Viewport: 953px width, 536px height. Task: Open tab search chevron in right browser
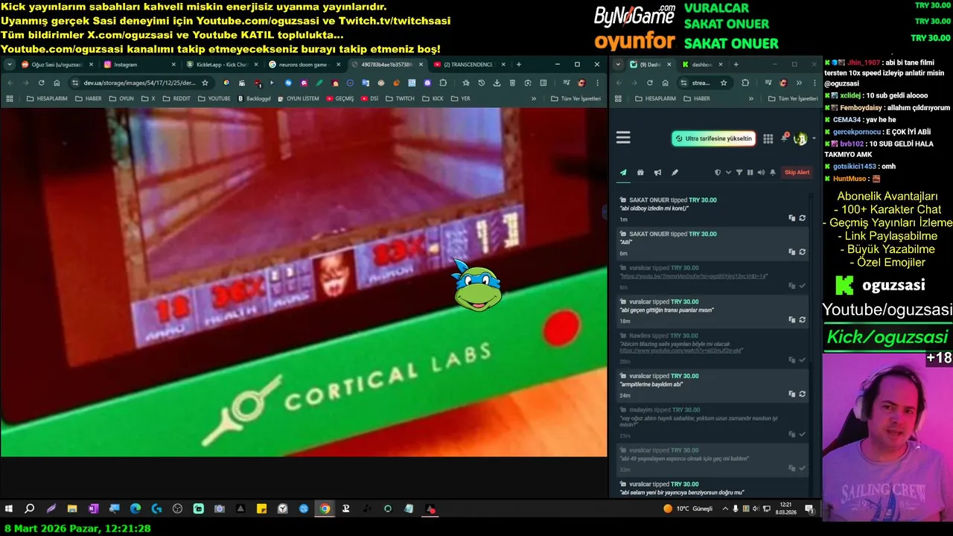click(618, 65)
